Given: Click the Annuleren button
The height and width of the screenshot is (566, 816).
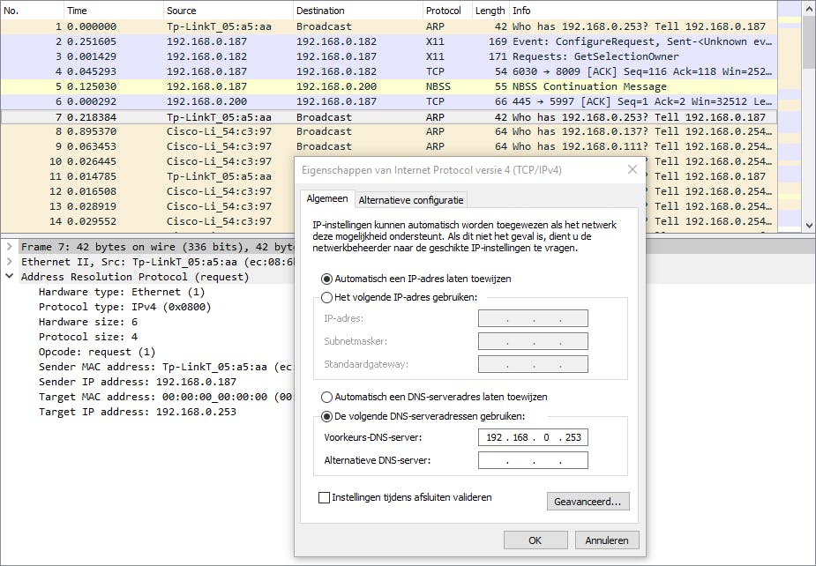Looking at the screenshot, I should click(x=607, y=540).
